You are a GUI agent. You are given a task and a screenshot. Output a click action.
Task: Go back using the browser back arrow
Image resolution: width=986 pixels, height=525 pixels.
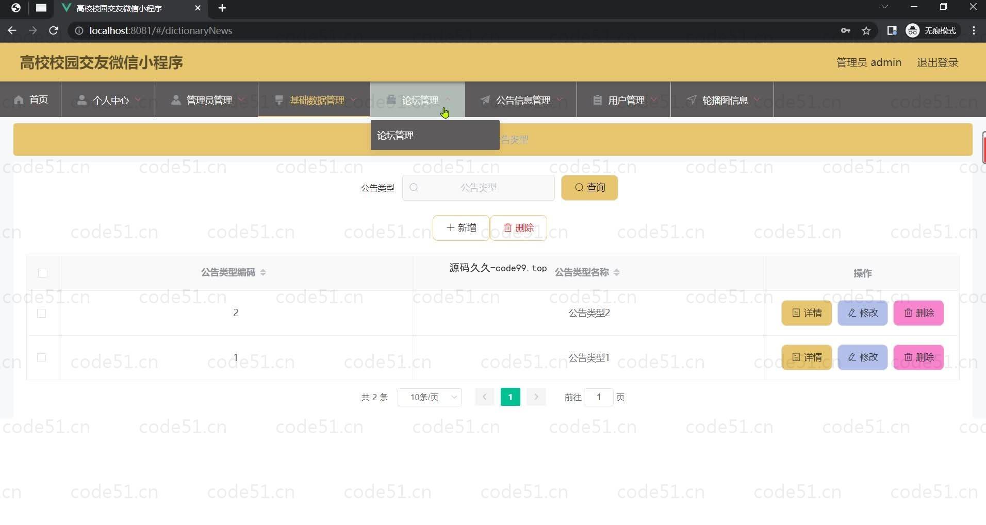coord(12,30)
